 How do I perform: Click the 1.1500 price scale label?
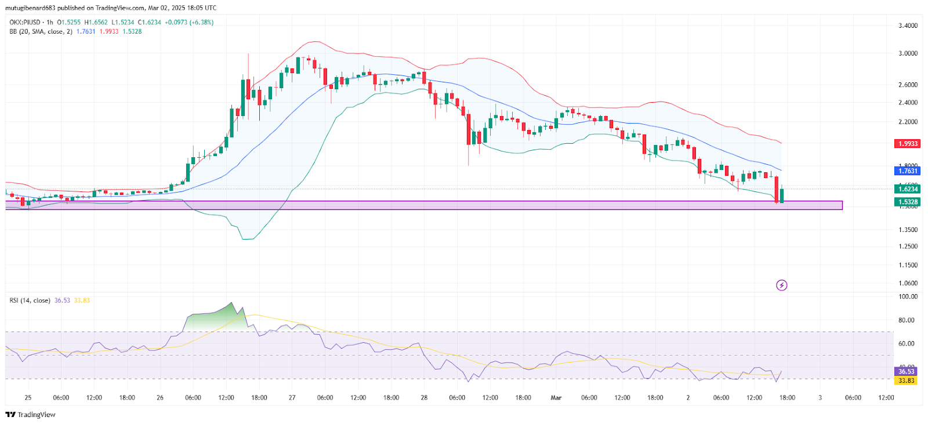click(x=908, y=265)
